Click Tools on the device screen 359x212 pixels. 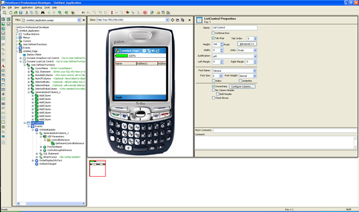119,98
